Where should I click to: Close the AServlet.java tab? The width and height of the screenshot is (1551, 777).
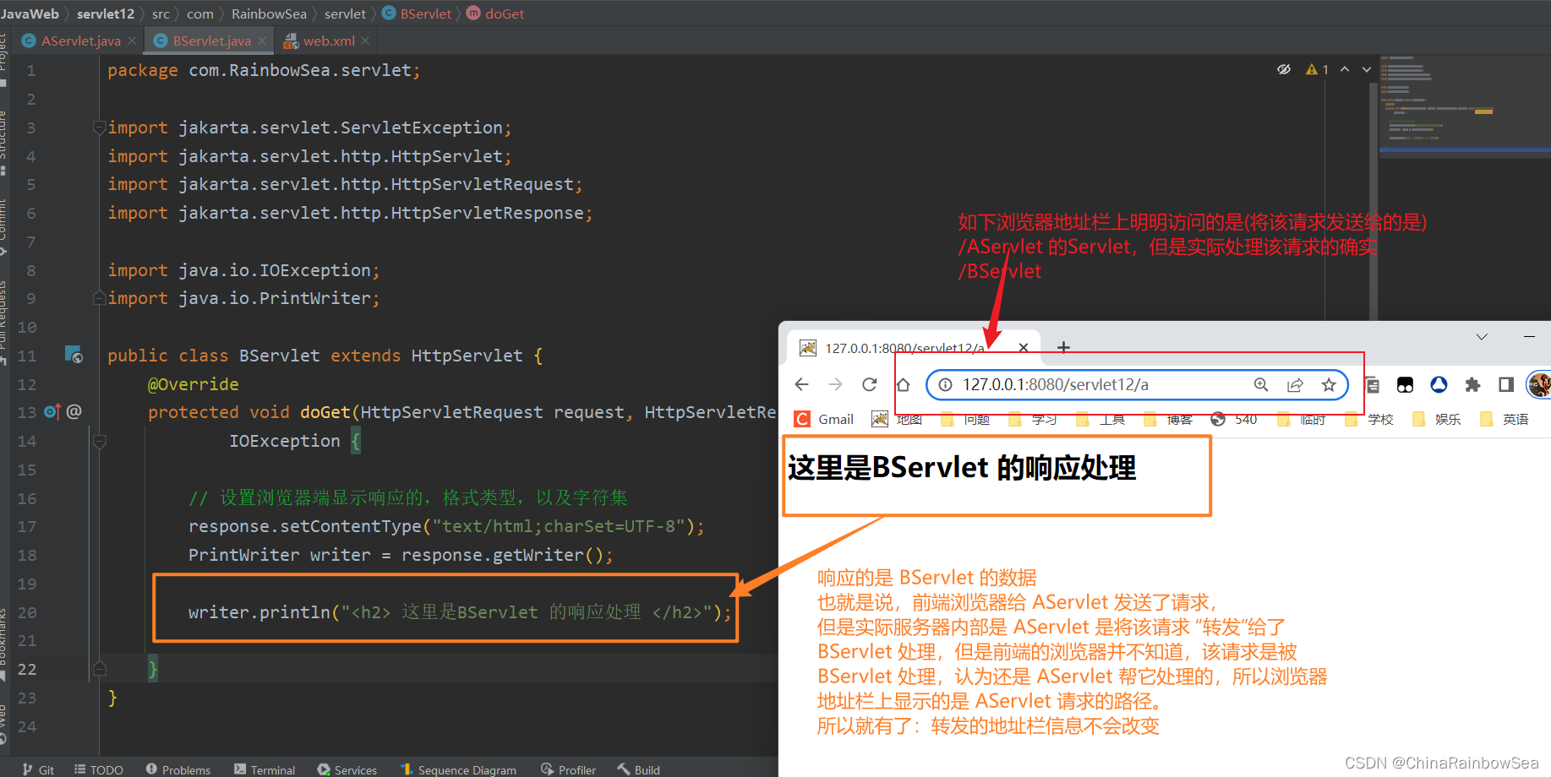[132, 41]
